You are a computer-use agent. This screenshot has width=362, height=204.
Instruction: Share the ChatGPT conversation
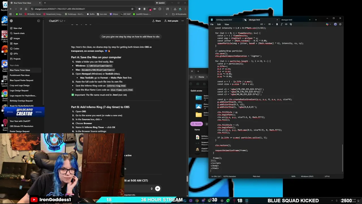coord(156,21)
